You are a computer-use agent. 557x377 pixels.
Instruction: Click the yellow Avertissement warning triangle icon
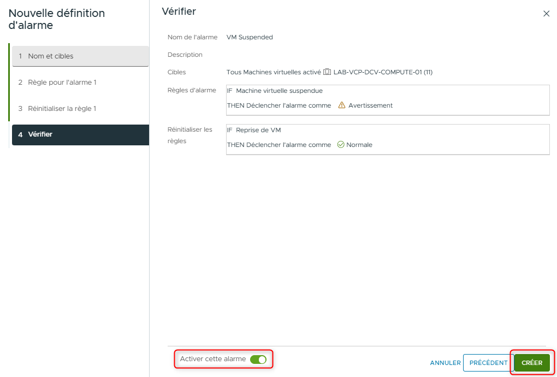coord(342,105)
